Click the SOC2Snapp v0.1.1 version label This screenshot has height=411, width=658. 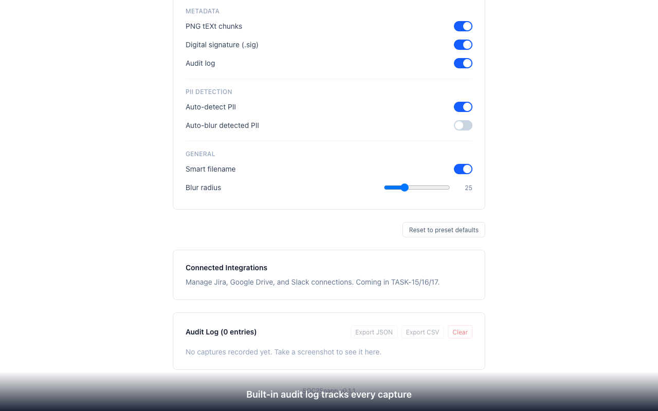[329, 389]
